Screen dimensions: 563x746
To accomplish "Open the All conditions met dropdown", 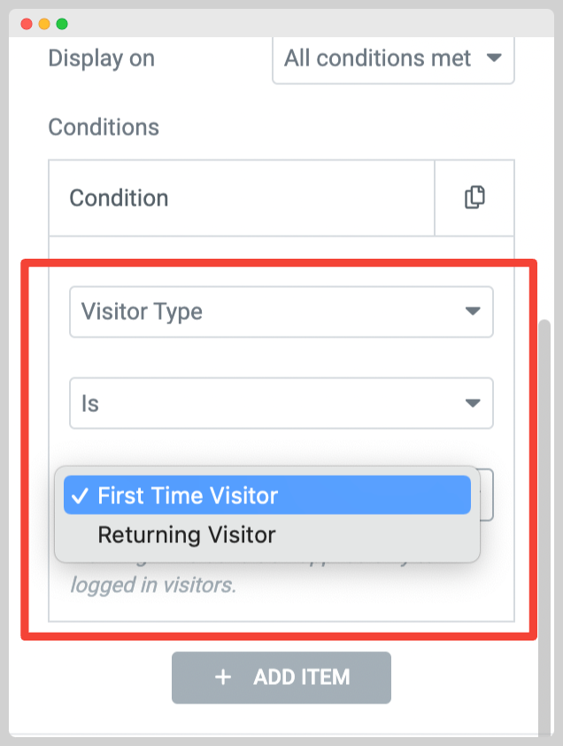I will pos(393,59).
